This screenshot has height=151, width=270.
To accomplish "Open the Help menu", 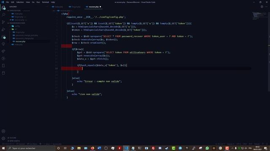I will coord(53,2).
